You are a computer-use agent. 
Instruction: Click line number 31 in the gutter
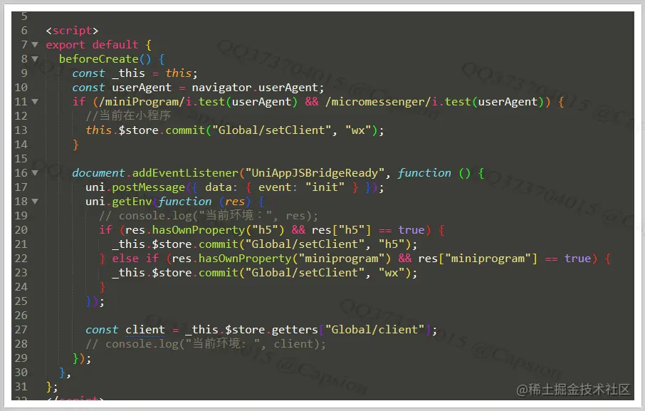[21, 386]
